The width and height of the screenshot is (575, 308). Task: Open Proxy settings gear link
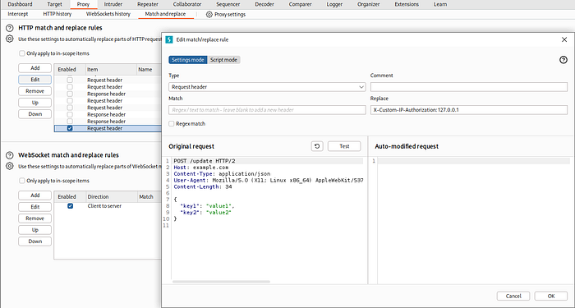point(226,15)
